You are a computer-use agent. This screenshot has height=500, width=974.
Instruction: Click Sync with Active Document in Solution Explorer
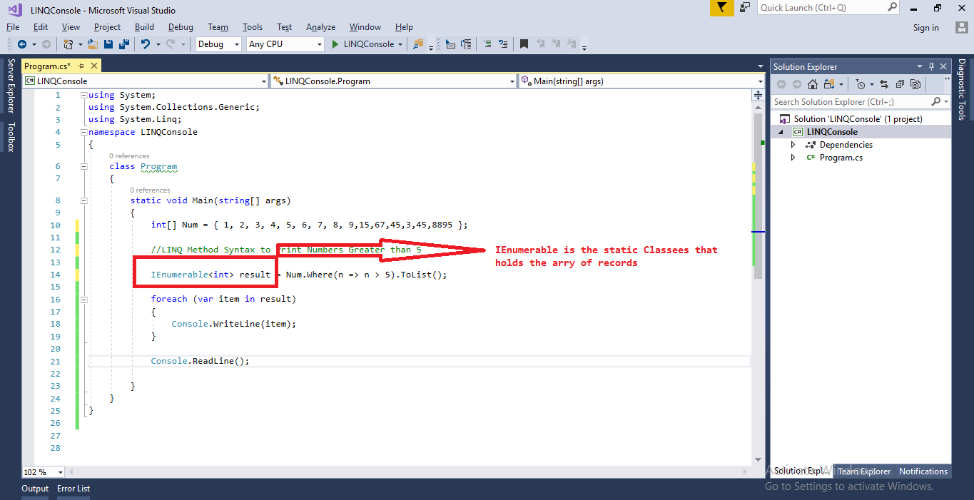[x=884, y=84]
